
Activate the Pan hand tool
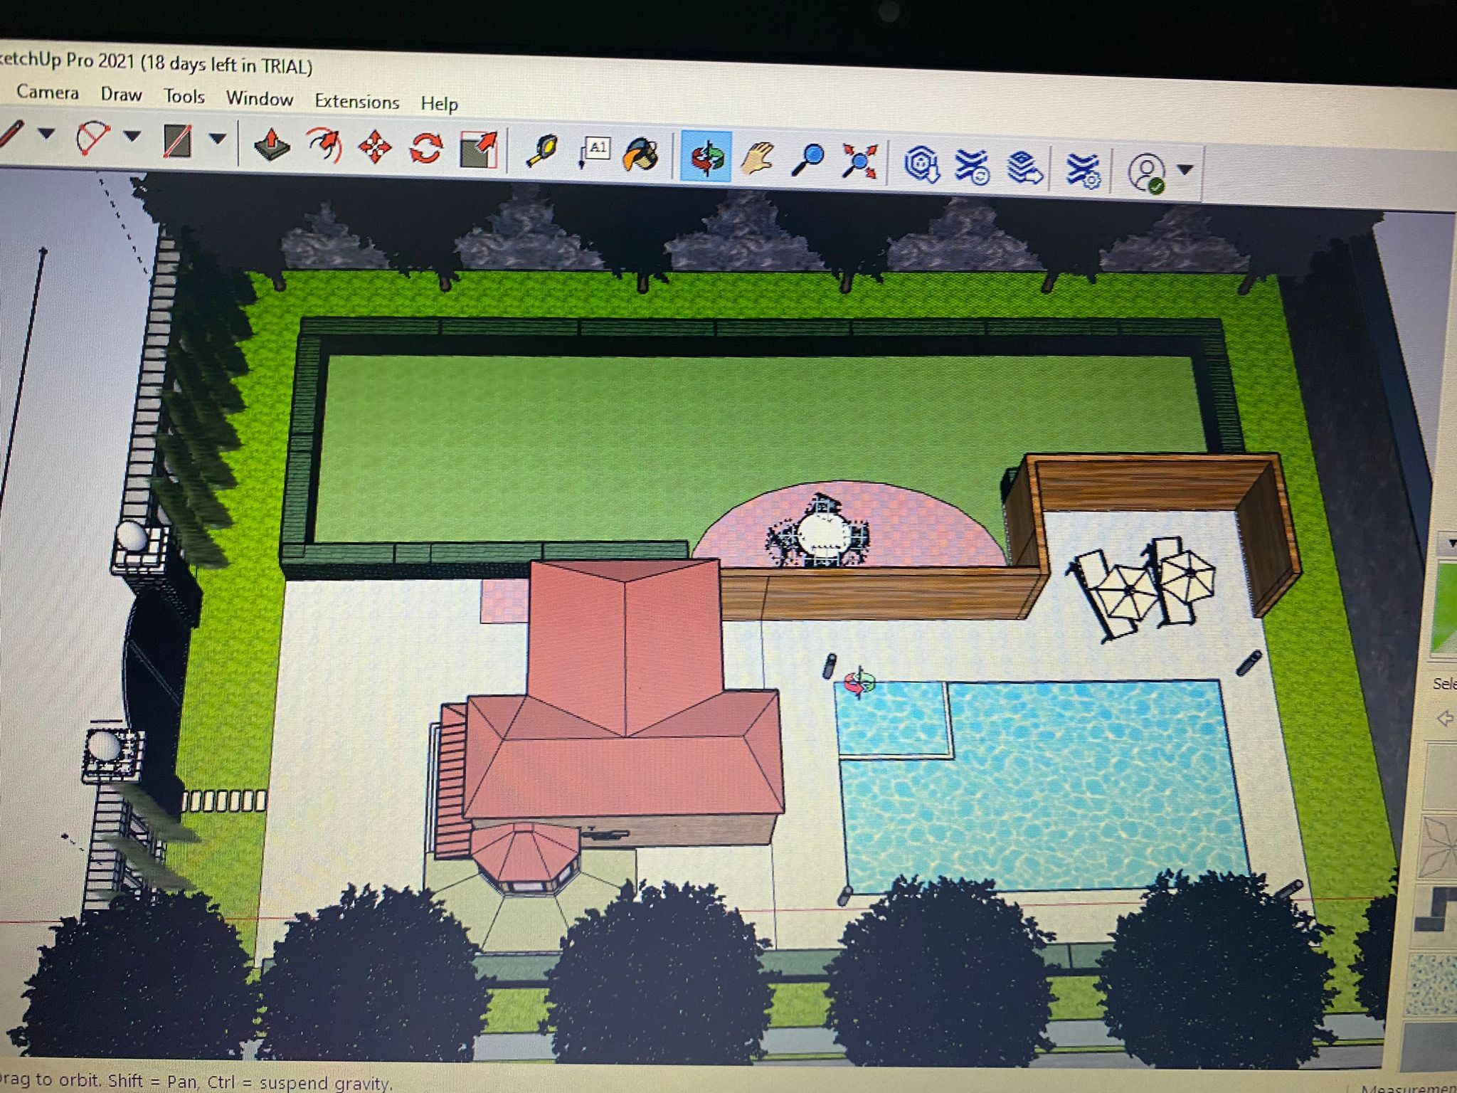pyautogui.click(x=757, y=158)
